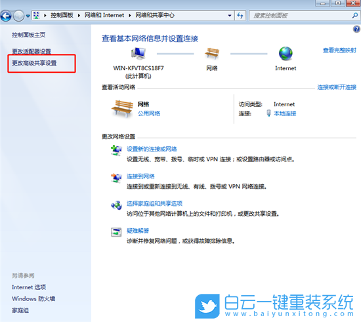
Task: Click the 访问类型 Internet value
Action: pyautogui.click(x=284, y=104)
